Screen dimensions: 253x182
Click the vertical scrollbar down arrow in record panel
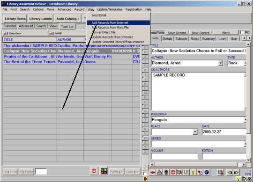pos(248,160)
